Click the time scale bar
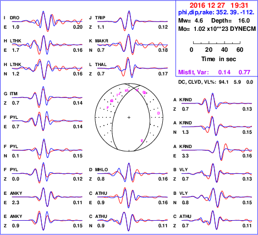The height and width of the screenshot is (235, 258). [217, 43]
